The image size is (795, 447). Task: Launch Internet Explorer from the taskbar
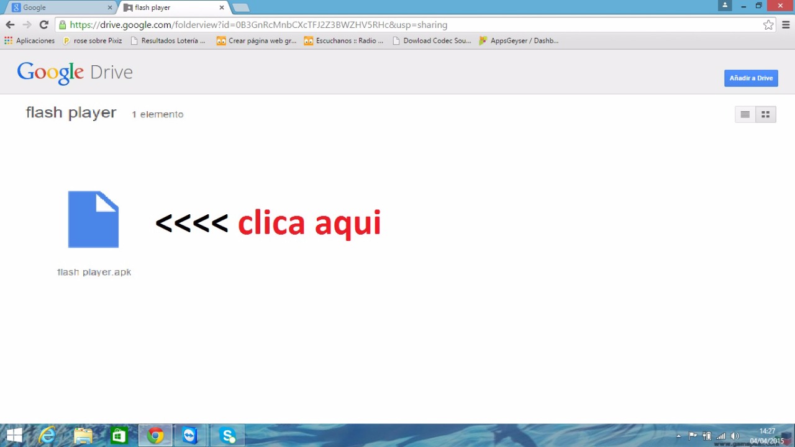pyautogui.click(x=47, y=435)
